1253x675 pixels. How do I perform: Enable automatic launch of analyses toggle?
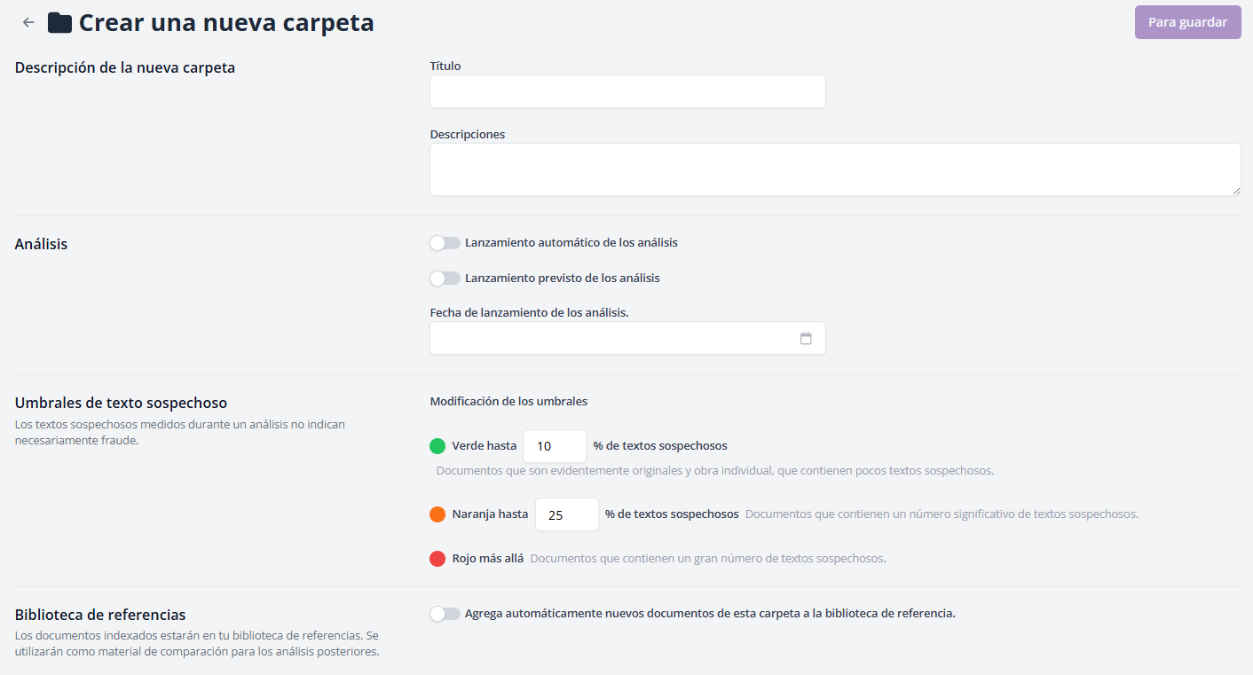(x=445, y=243)
